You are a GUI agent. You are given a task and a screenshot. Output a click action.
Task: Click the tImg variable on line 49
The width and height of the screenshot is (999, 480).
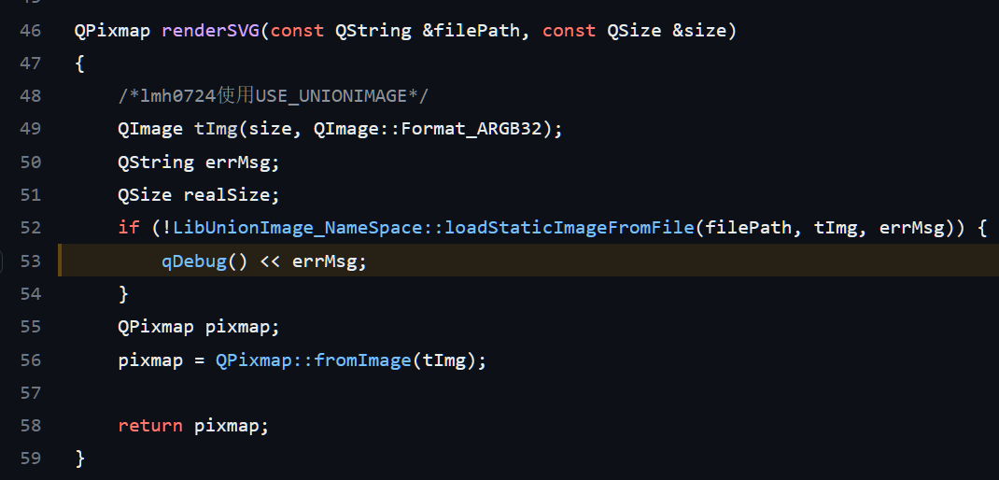pyautogui.click(x=216, y=129)
